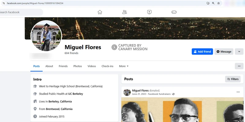Click the 604 friends link
The height and width of the screenshot is (122, 245).
71,53
